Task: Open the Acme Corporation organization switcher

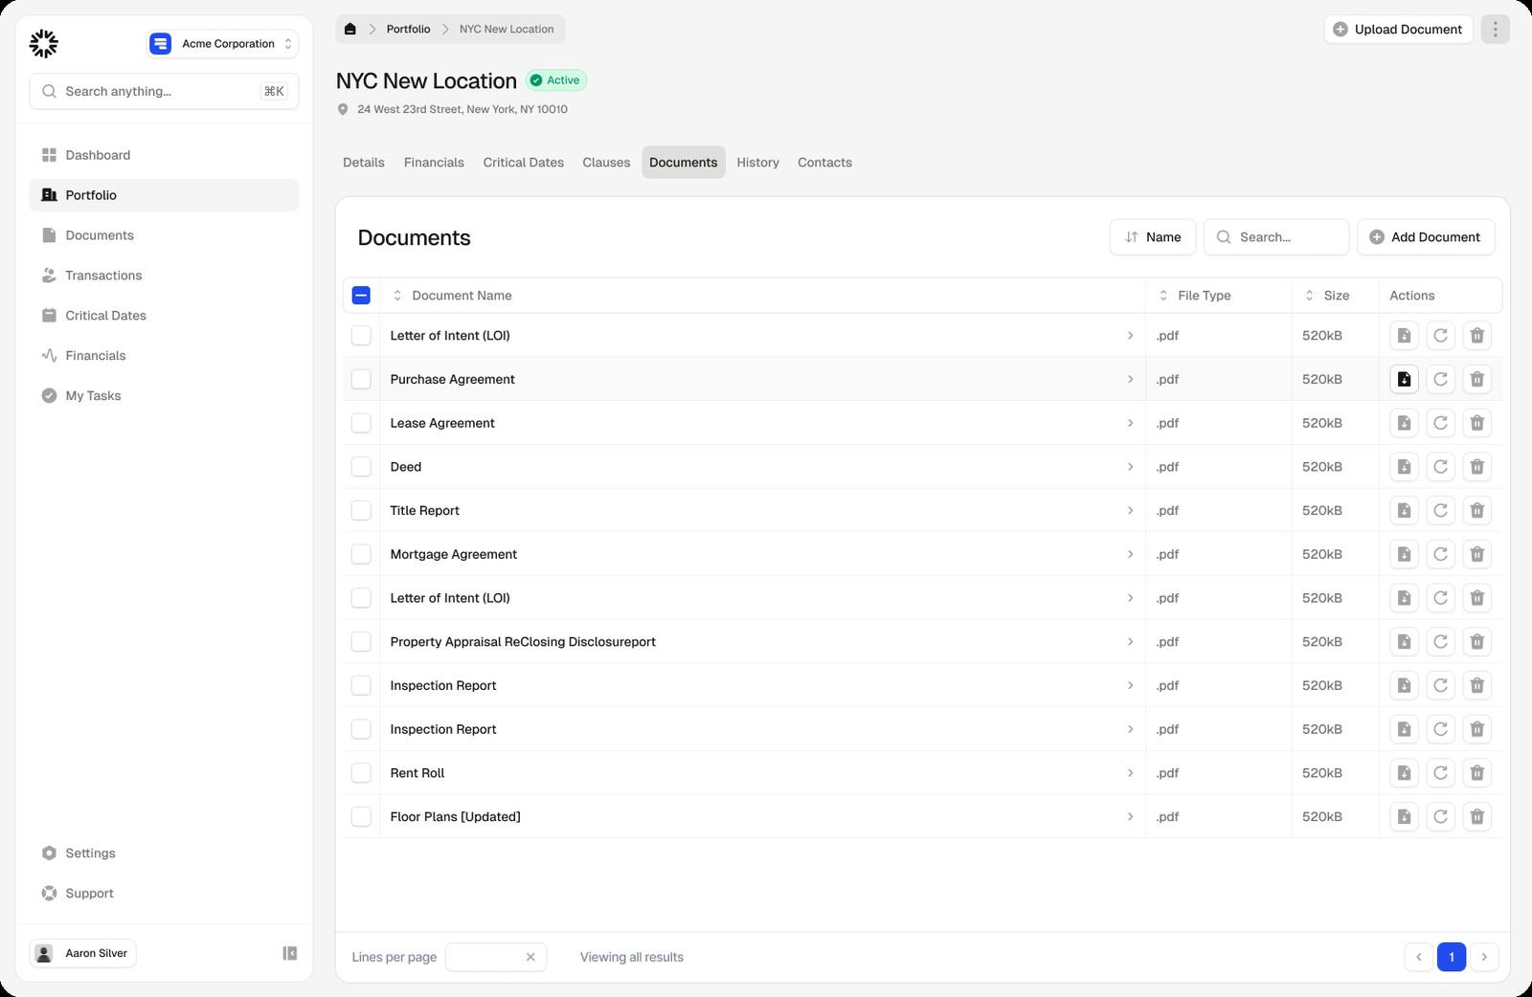Action: [222, 43]
